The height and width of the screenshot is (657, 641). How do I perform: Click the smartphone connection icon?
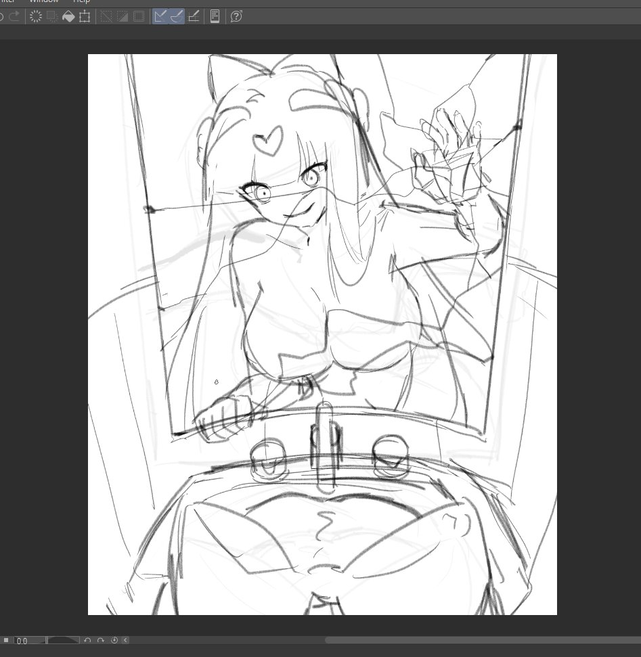point(215,16)
